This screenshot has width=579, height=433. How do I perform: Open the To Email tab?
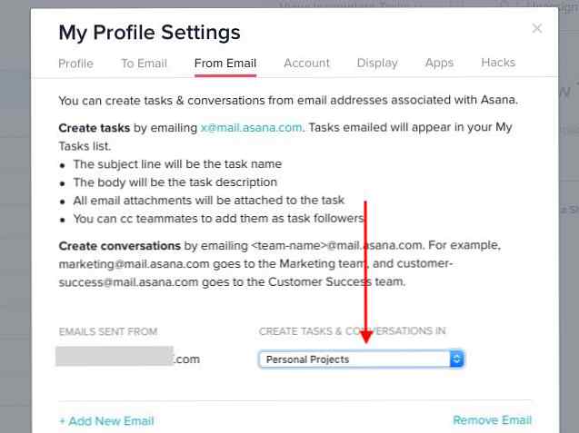point(144,64)
